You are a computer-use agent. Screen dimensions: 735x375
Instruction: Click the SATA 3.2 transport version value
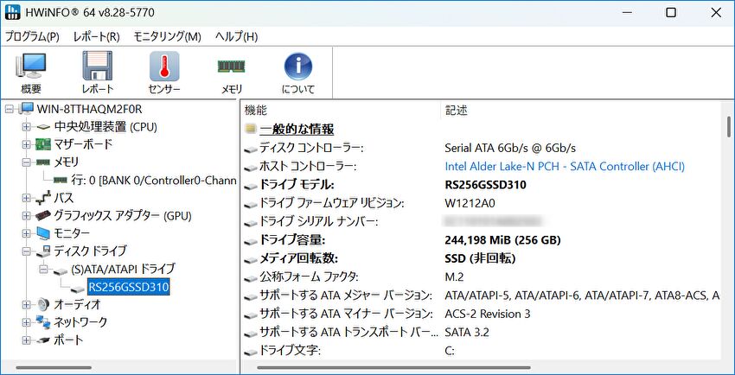click(467, 333)
